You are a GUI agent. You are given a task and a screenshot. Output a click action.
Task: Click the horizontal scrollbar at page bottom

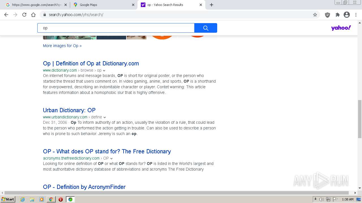click(177, 193)
